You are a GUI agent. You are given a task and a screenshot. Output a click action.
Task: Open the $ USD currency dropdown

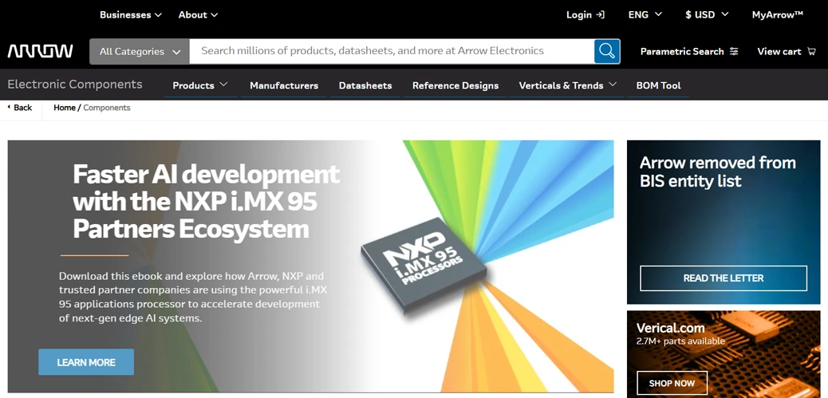tap(707, 15)
